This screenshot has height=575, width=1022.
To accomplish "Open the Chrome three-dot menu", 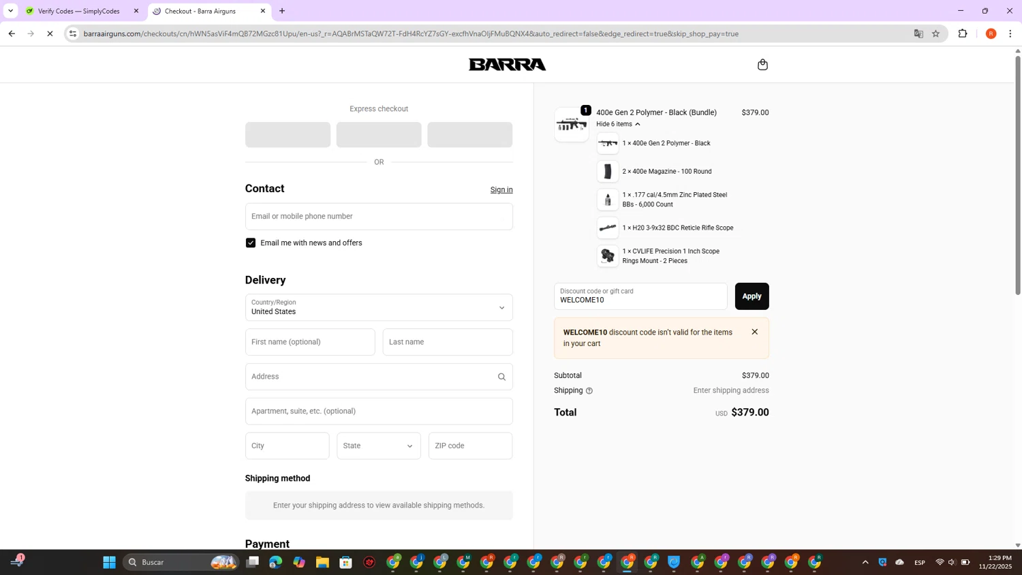I will 1010,33.
